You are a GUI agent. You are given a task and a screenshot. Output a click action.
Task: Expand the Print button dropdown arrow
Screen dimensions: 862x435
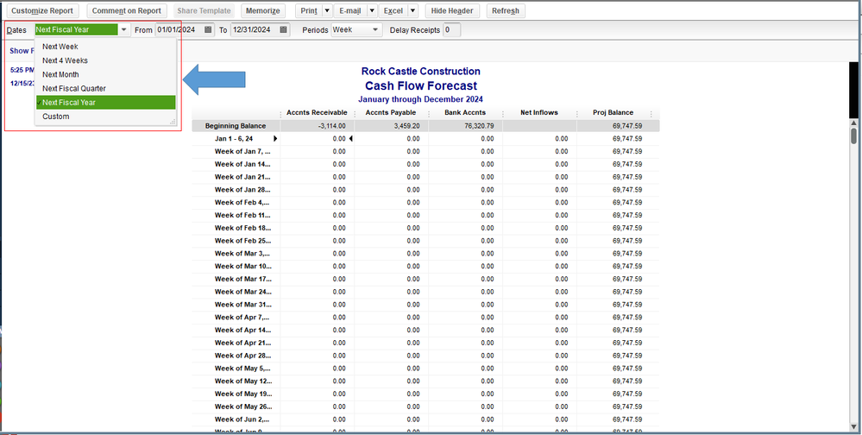point(326,11)
